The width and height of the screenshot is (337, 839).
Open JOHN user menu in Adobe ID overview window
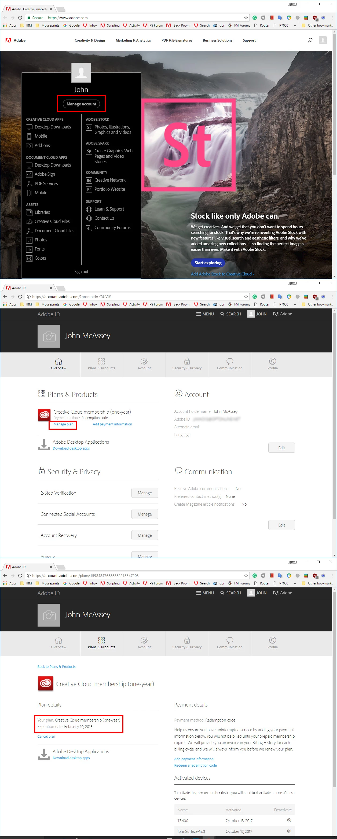[257, 314]
